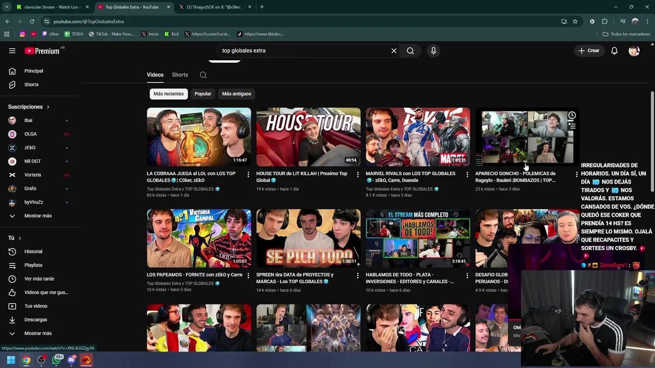Open the Suscripciones section chevron
The image size is (655, 368).
coord(48,107)
